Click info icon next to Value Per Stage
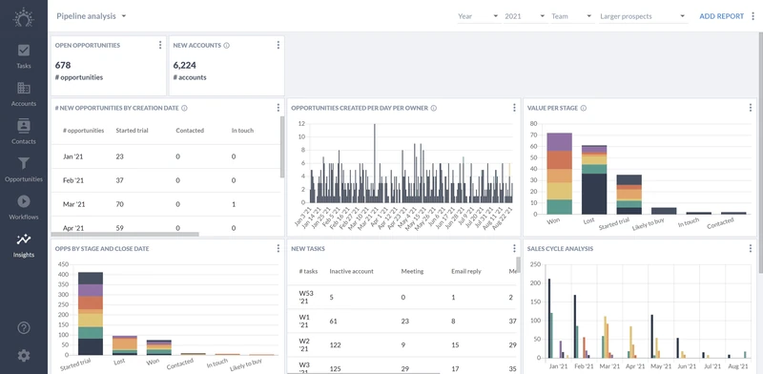Image resolution: width=763 pixels, height=374 pixels. tap(584, 108)
